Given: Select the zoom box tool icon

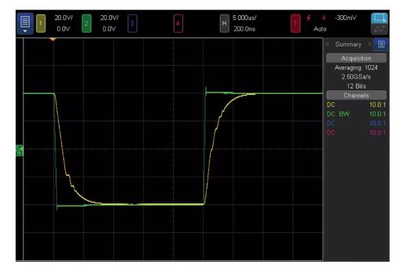Looking at the screenshot, I should (x=379, y=18).
